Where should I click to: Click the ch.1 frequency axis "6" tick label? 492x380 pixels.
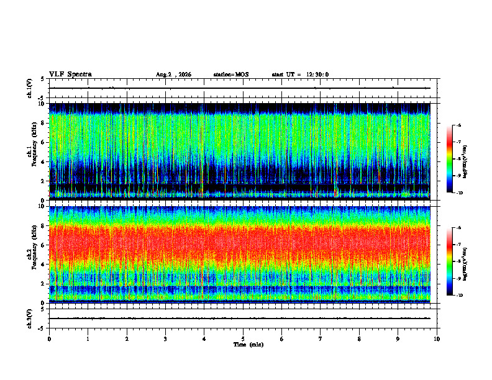tap(43, 142)
